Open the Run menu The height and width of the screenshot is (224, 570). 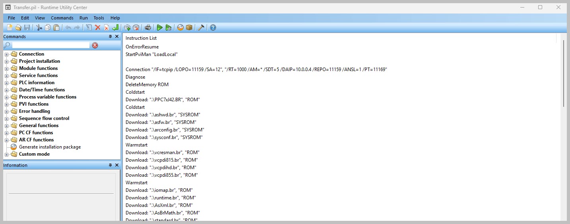(x=83, y=18)
